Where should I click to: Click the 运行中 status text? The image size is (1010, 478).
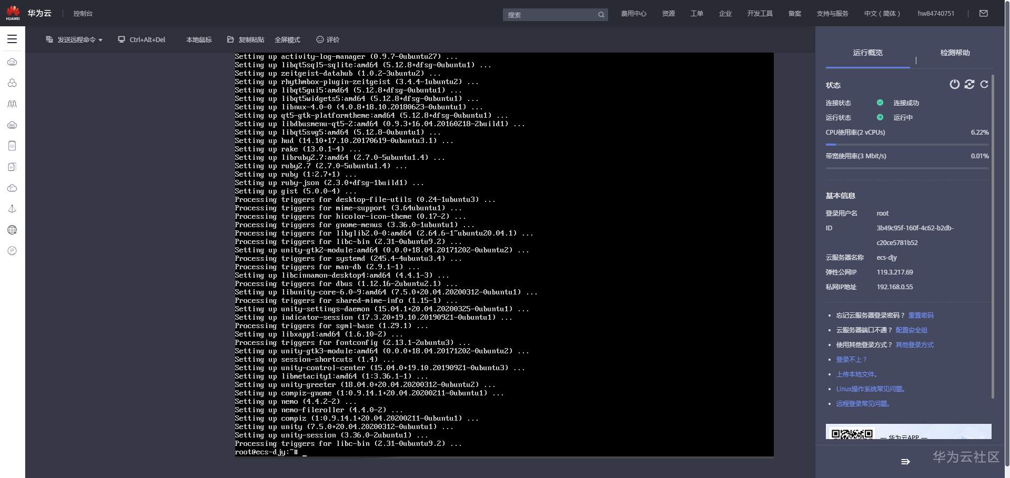coord(903,118)
